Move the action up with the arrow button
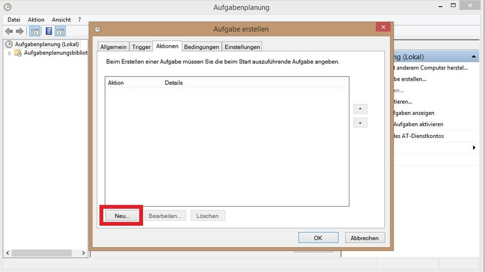 [x=360, y=109]
